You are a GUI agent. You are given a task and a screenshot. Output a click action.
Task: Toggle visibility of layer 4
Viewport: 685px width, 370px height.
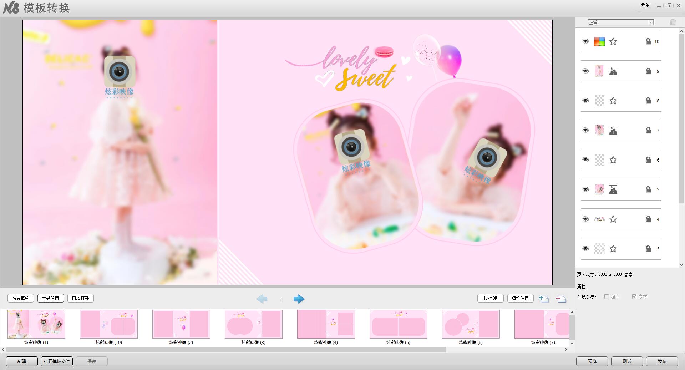[x=585, y=219]
